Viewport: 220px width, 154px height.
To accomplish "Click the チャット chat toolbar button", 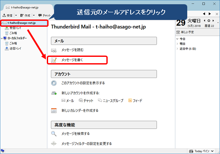I will (x=44, y=15).
